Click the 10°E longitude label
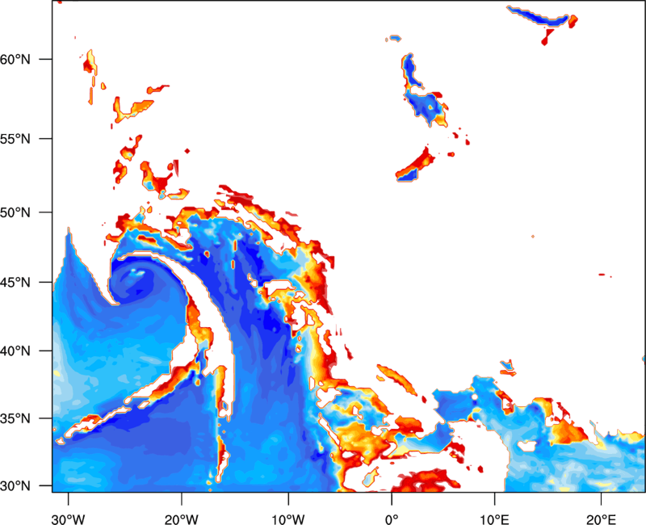The image size is (646, 525). pos(494,519)
